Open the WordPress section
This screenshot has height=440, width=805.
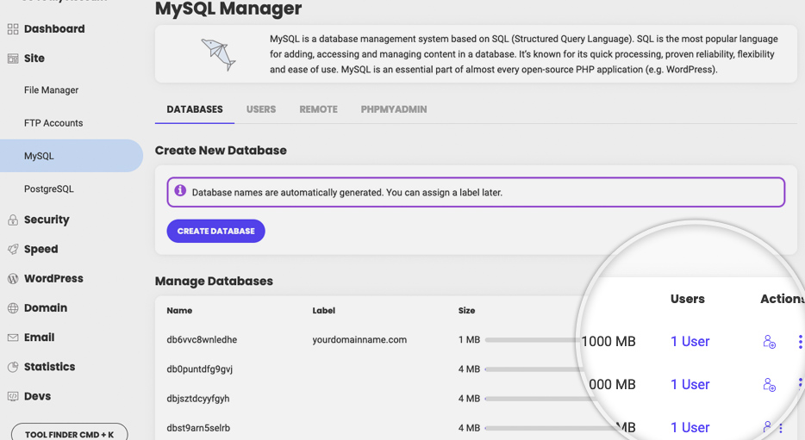pyautogui.click(x=54, y=279)
